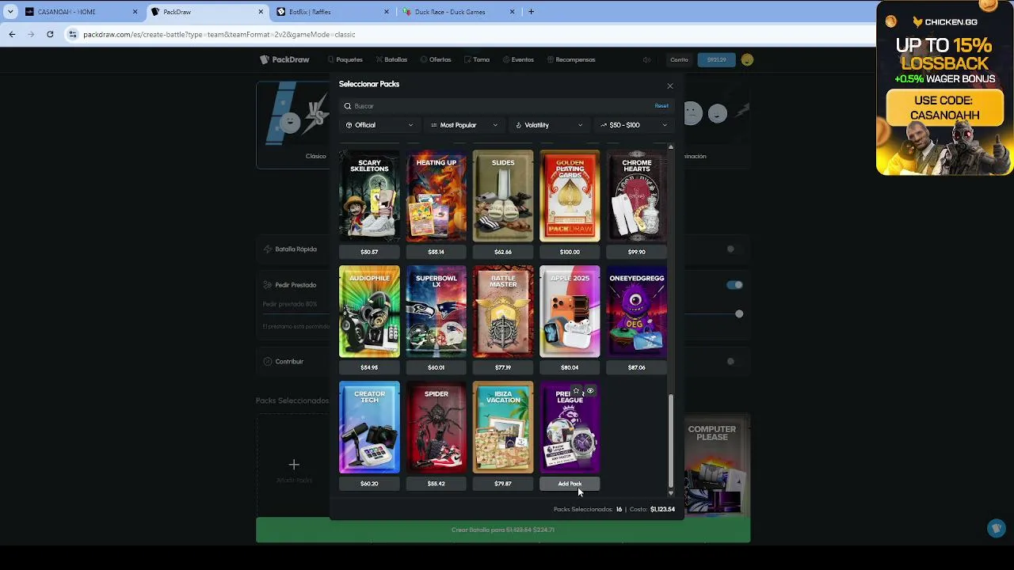Click the search magnifier icon in pack search
This screenshot has width=1014, height=570.
[x=348, y=106]
